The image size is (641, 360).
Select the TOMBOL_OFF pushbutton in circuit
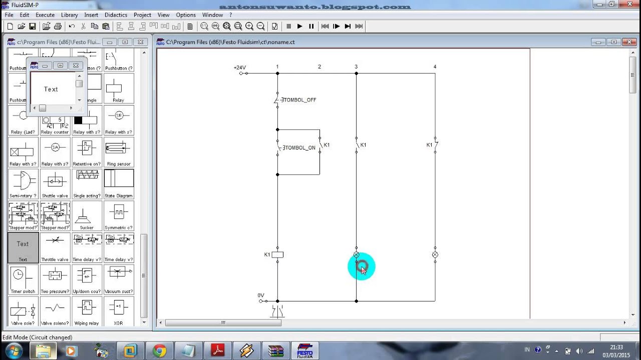(x=295, y=100)
